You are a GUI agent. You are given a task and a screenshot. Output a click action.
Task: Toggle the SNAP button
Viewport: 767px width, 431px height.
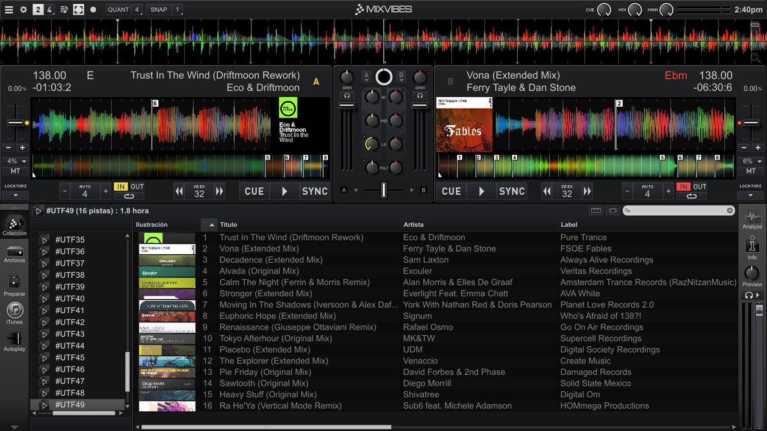[159, 10]
